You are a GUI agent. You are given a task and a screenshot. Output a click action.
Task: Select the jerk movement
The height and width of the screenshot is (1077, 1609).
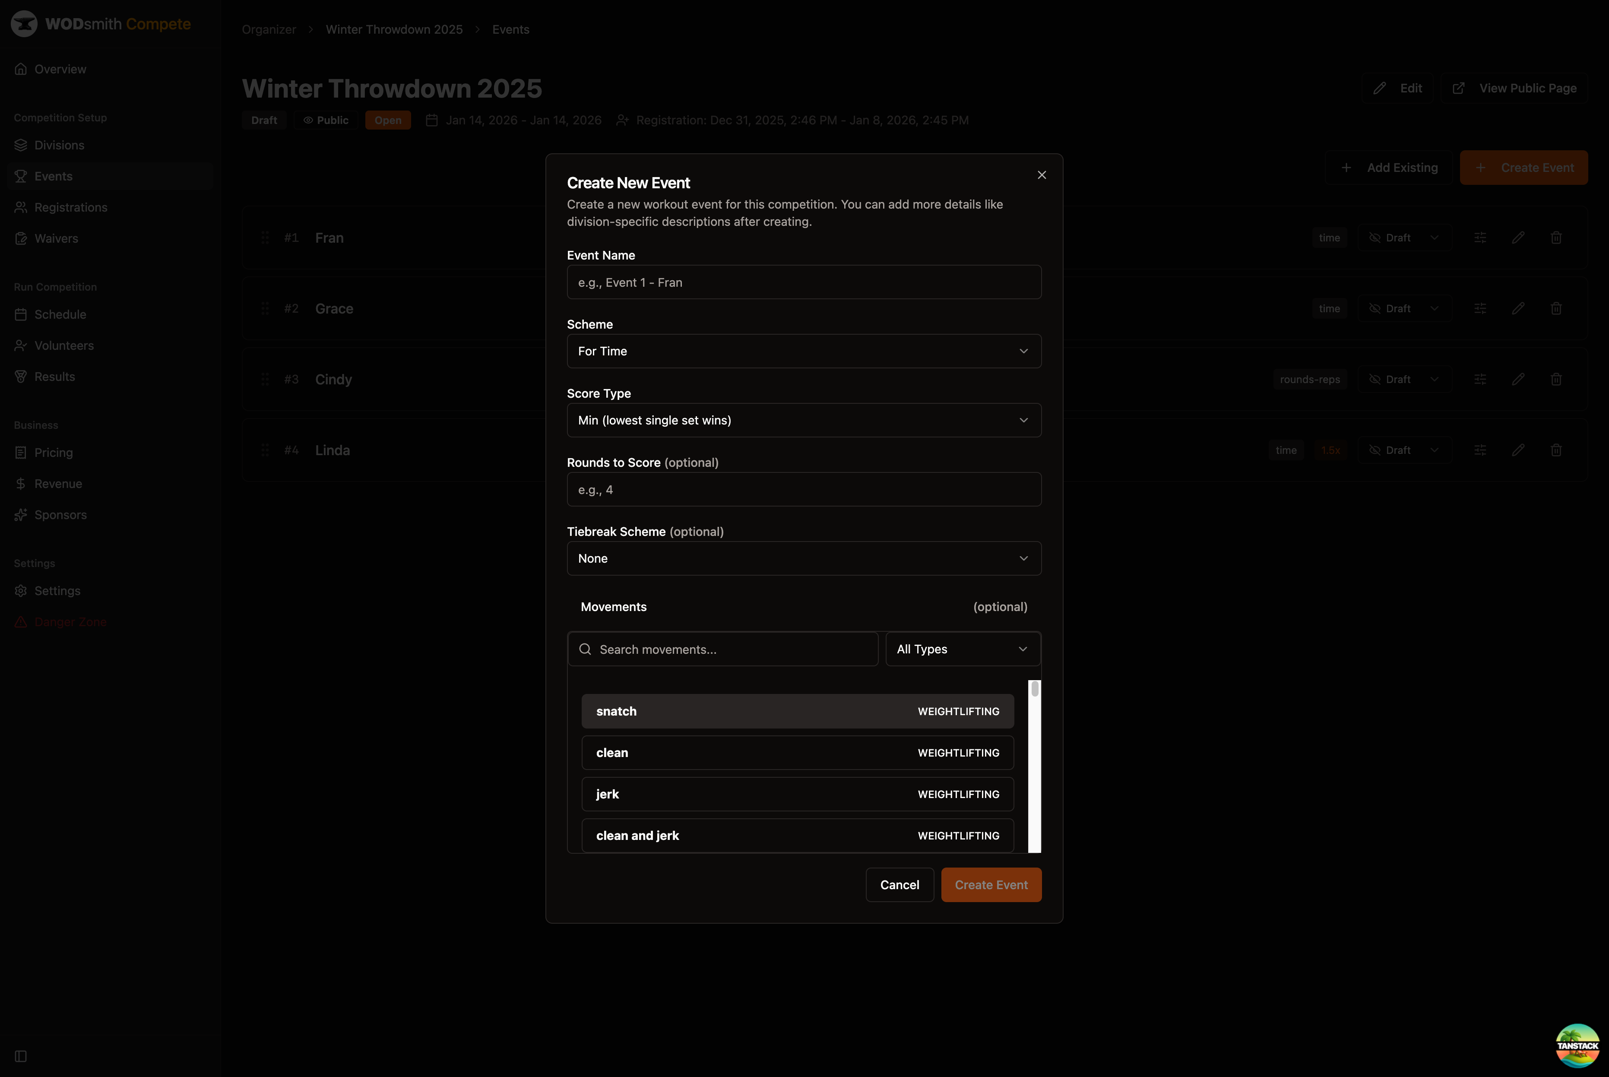click(798, 794)
